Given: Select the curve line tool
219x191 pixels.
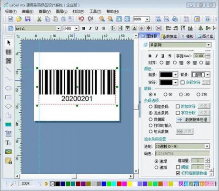Looking at the screenshot, I should pyautogui.click(x=9, y=79).
